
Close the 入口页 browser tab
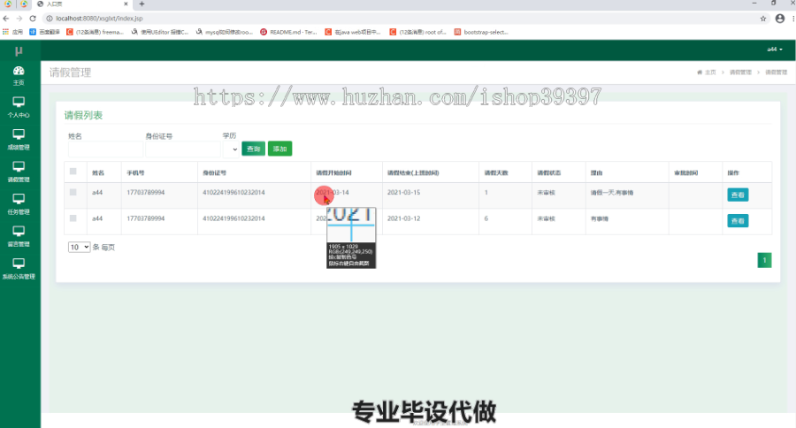(x=126, y=4)
